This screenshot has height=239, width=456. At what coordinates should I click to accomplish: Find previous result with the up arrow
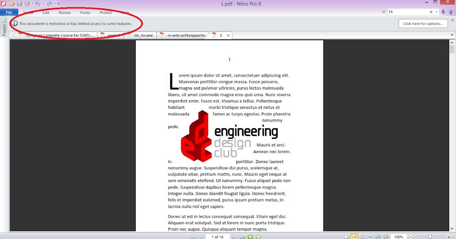pyautogui.click(x=451, y=12)
